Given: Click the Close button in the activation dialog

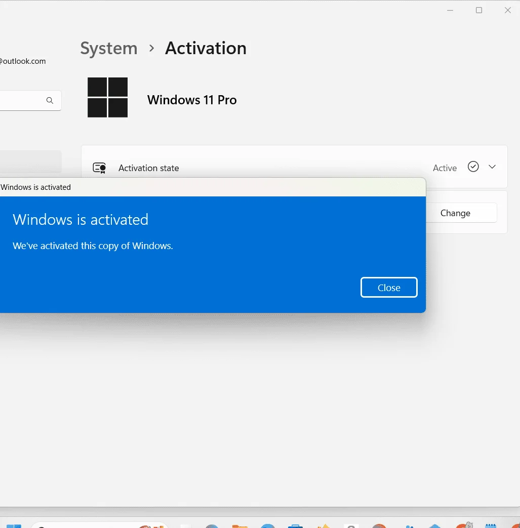Looking at the screenshot, I should [x=389, y=287].
